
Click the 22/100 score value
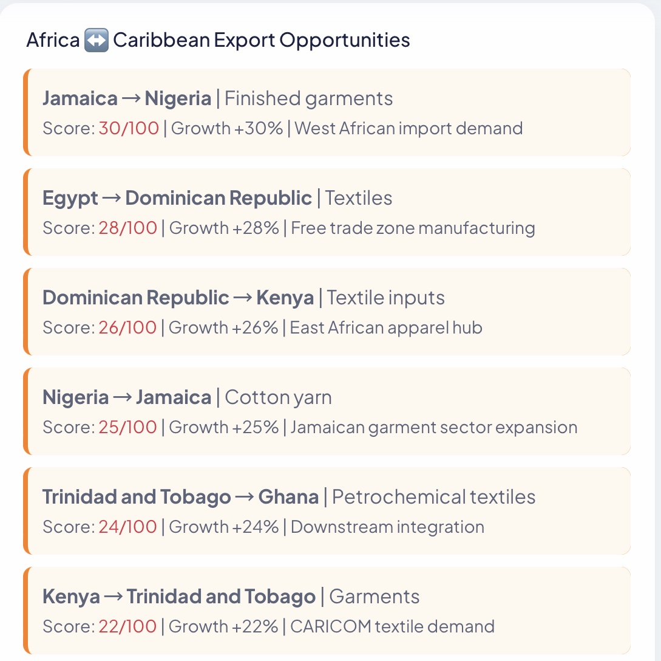127,626
